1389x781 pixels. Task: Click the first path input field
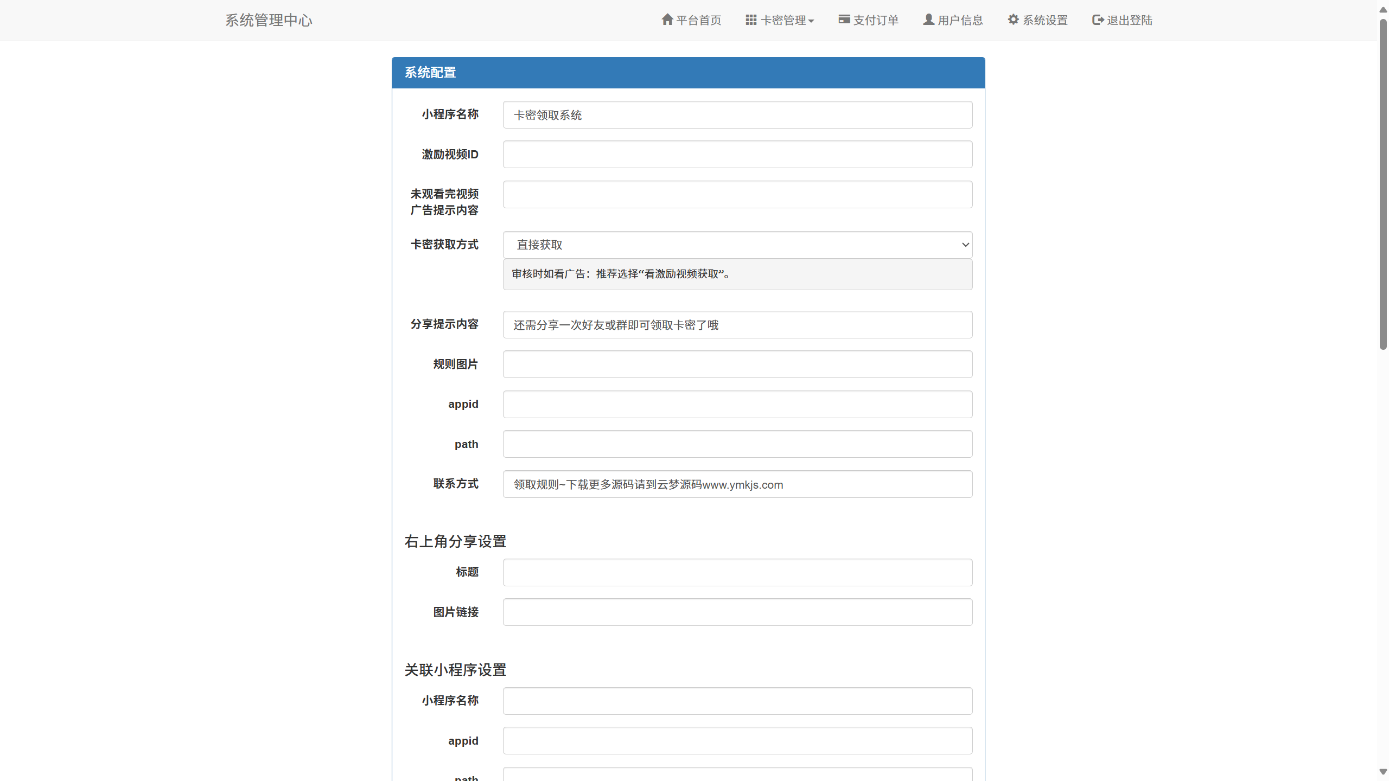pos(737,444)
